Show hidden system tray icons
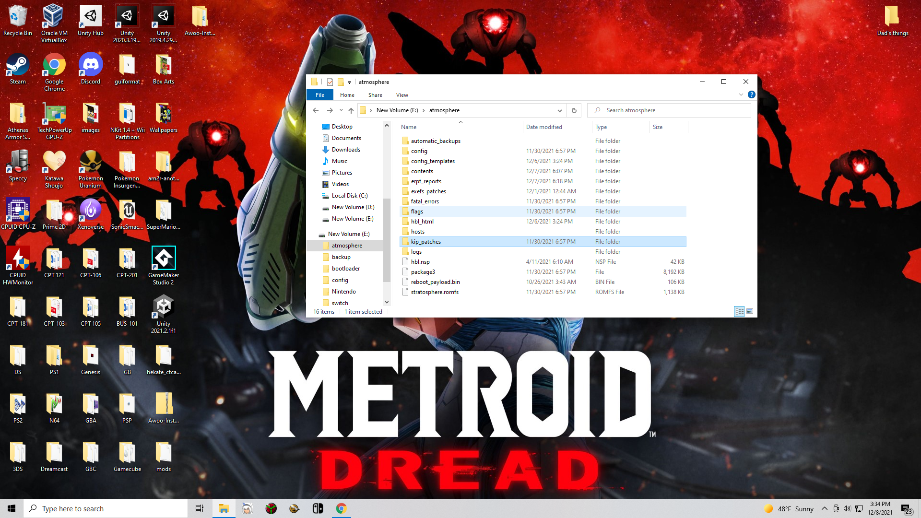Image resolution: width=921 pixels, height=518 pixels. point(824,508)
